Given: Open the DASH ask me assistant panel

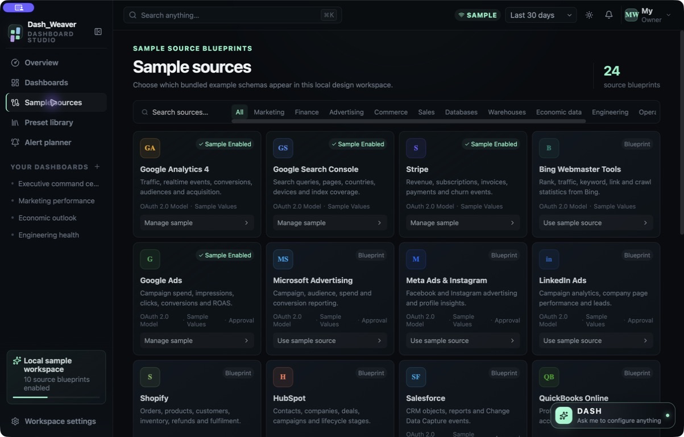Looking at the screenshot, I should 613,415.
